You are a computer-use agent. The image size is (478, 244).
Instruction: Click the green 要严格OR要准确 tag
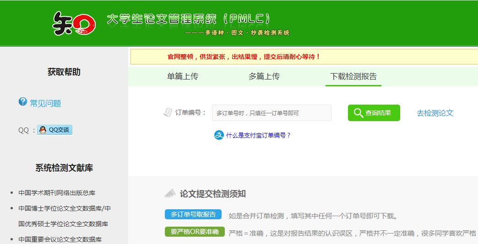pyautogui.click(x=195, y=232)
